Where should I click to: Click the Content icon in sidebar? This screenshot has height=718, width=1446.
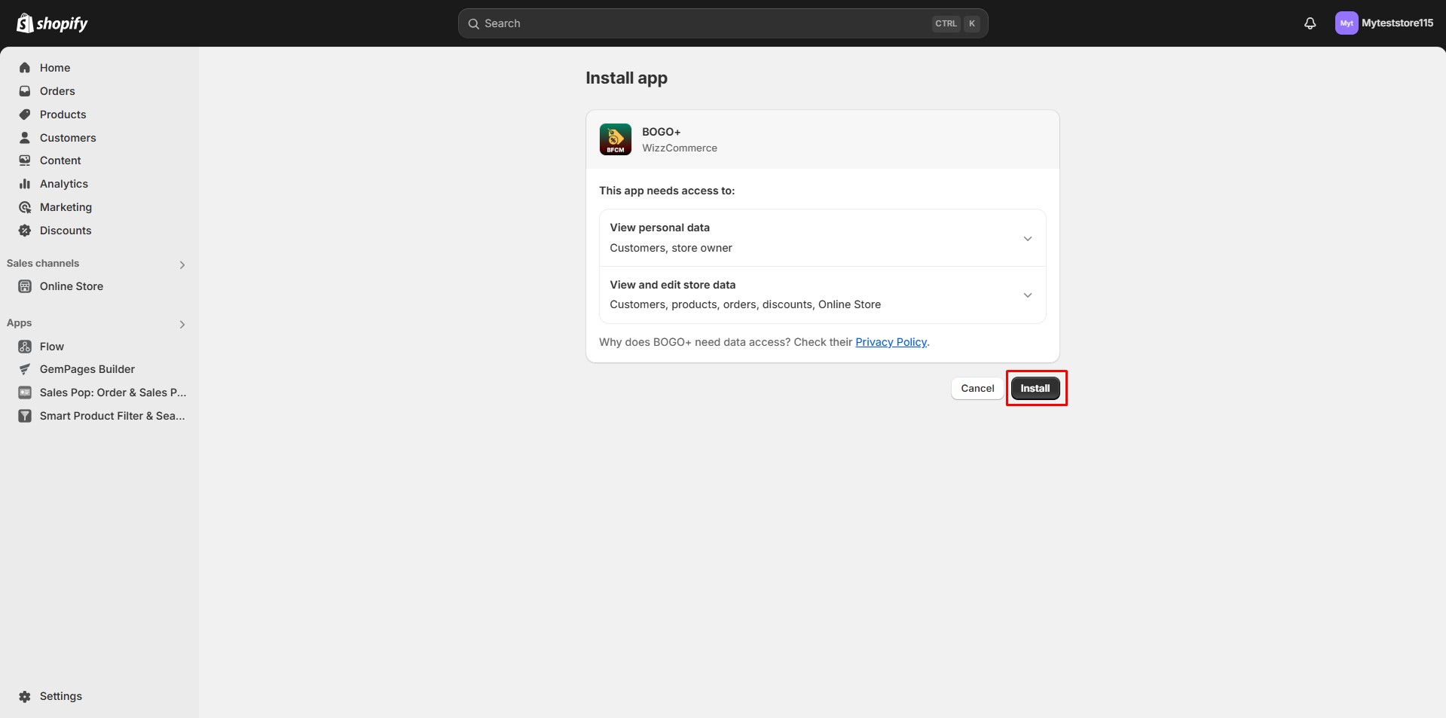25,160
